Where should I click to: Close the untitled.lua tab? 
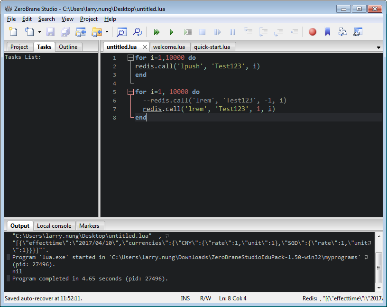[x=145, y=47]
